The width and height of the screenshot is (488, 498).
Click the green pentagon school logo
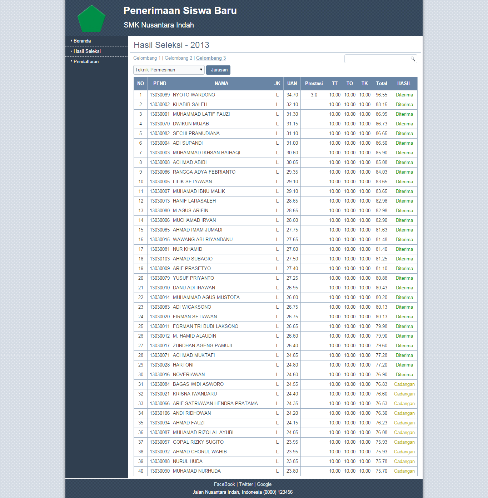click(x=91, y=19)
